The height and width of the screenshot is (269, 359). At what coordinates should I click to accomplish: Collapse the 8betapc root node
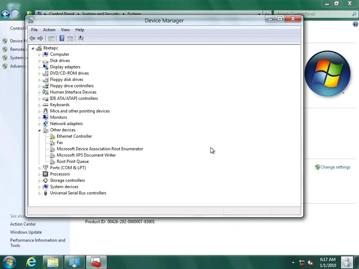click(x=33, y=48)
